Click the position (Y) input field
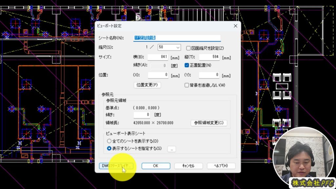This screenshot has width=336, height=189. (209, 75)
